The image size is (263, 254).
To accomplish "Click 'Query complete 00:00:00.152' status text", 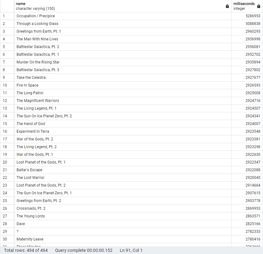I will click(84, 250).
